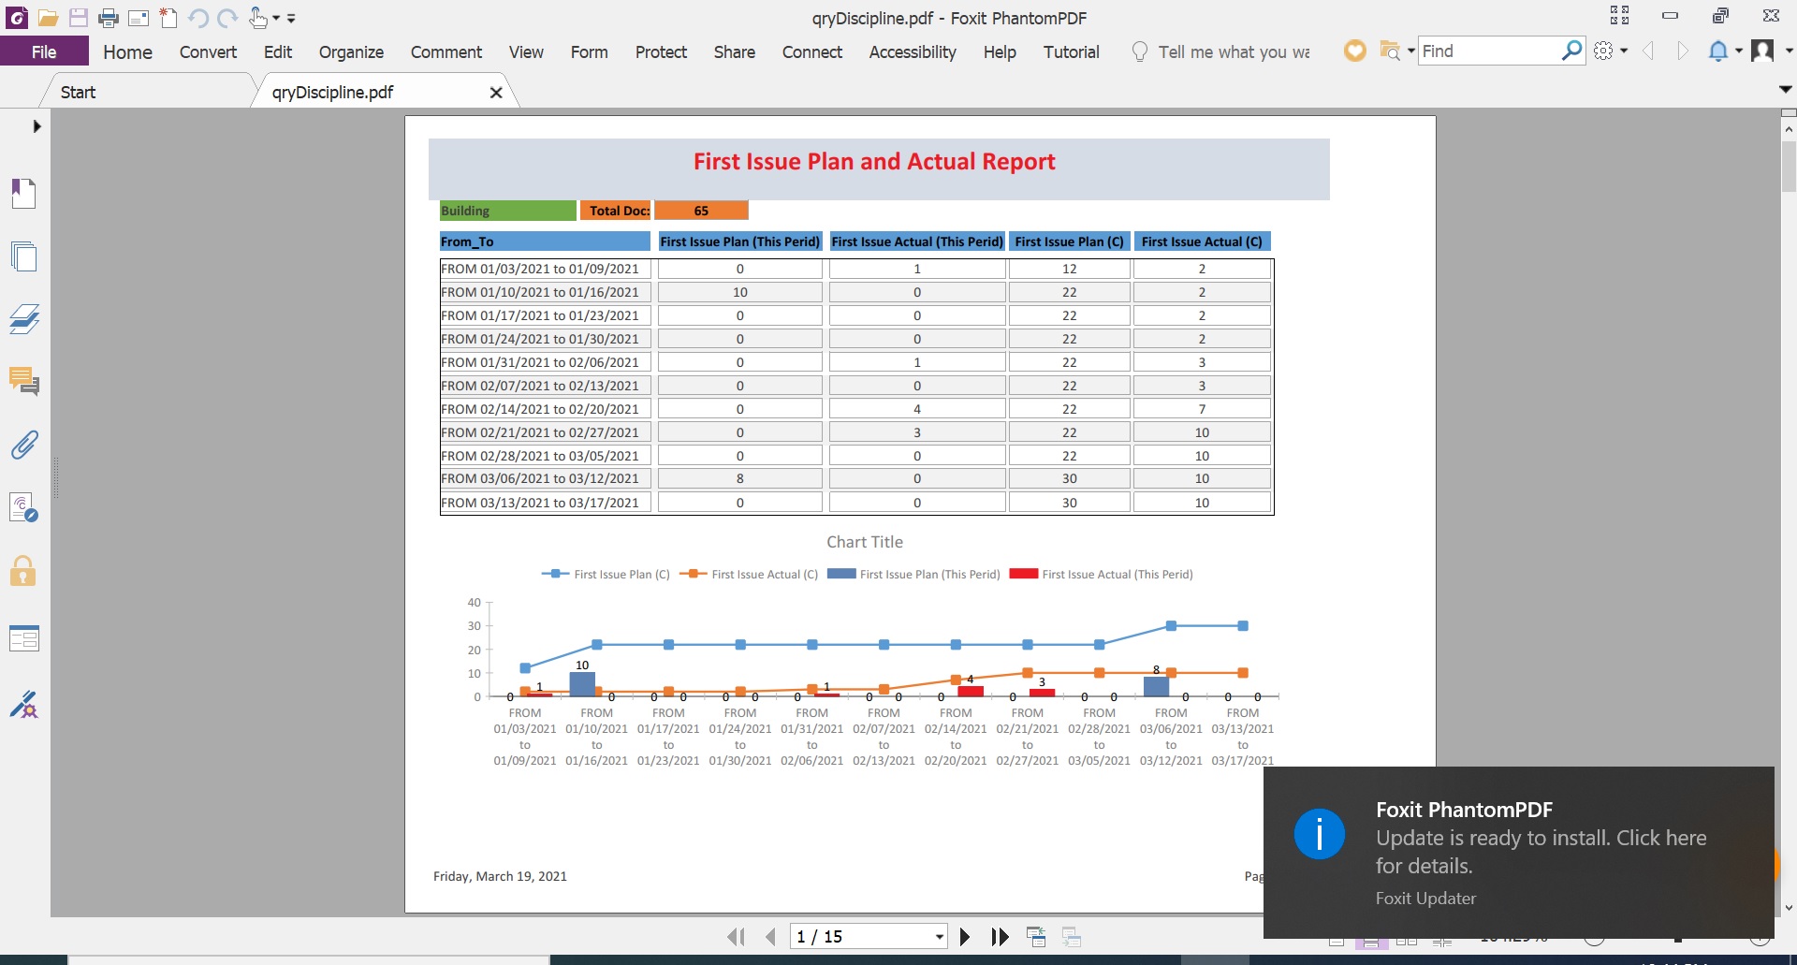This screenshot has height=965, width=1797.
Task: Toggle full screen mode icon
Action: point(1619,15)
